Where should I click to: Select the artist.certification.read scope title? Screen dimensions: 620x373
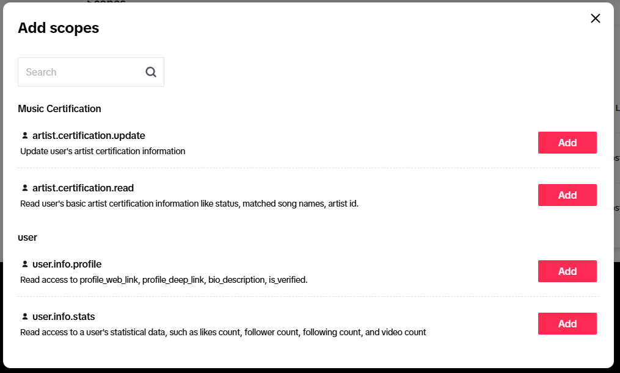[x=83, y=188]
